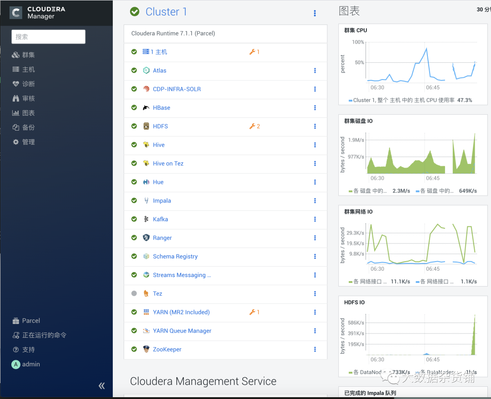This screenshot has width=491, height=399.
Task: Click the HDFS service icon
Action: click(x=146, y=126)
